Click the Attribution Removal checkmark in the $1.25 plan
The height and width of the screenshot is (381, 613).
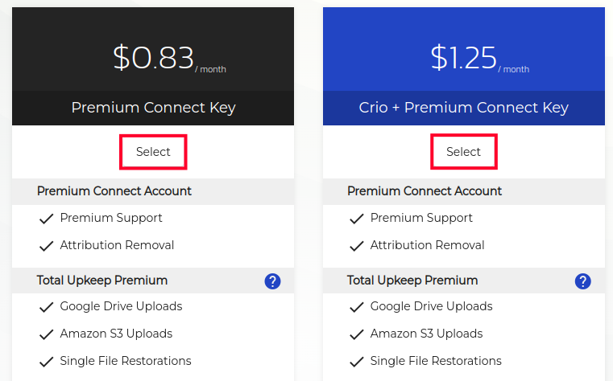(x=355, y=246)
